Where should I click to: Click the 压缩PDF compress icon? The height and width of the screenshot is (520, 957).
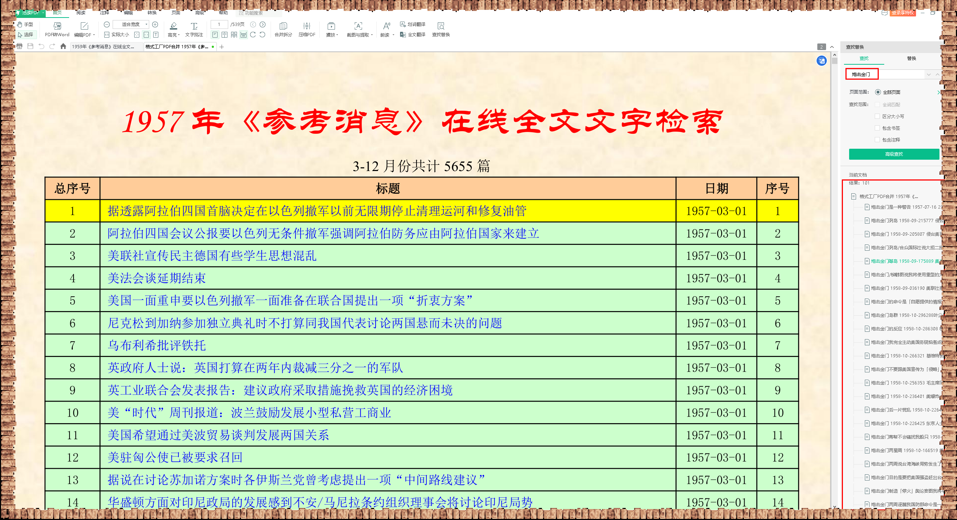306,26
